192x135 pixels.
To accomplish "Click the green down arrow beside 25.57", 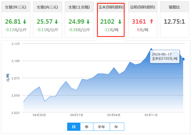I will pos(56,22).
